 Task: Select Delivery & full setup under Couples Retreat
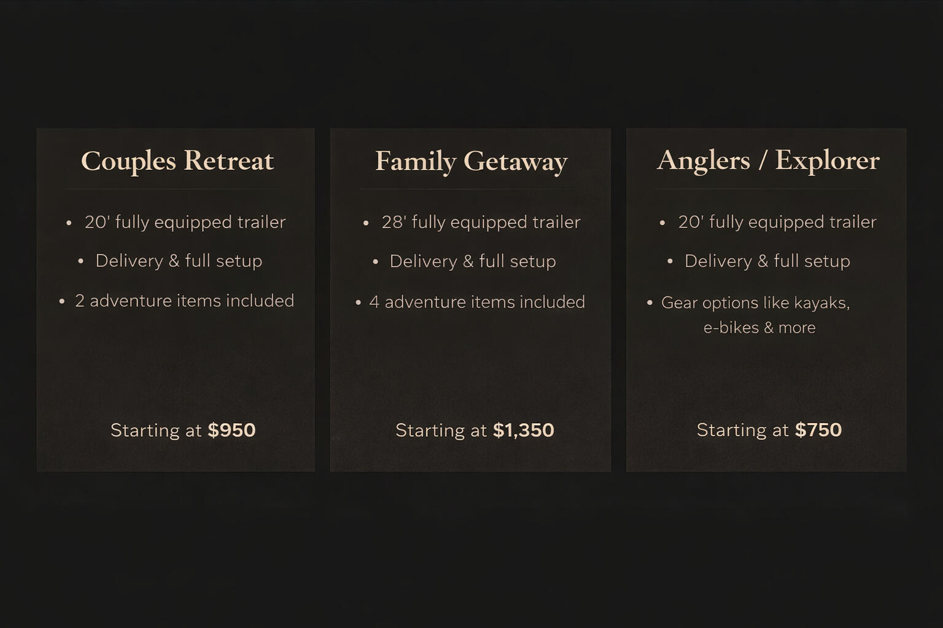click(179, 261)
